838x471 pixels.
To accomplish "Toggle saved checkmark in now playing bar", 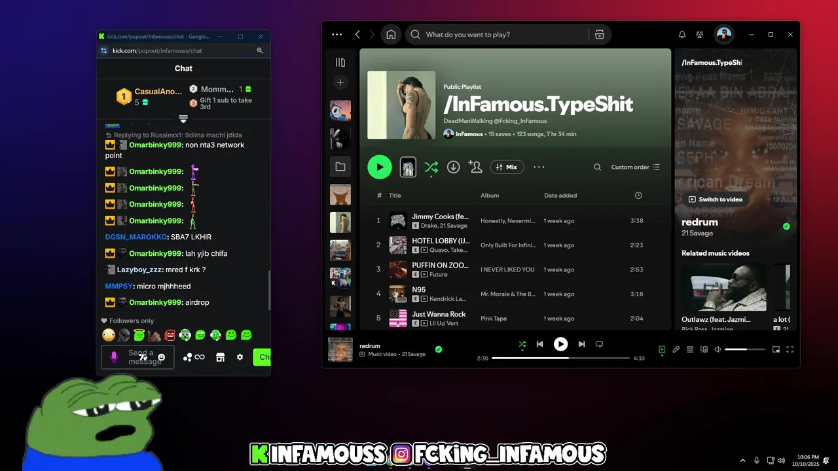I will tap(439, 349).
